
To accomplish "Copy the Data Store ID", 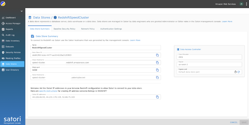I will (x=157, y=55).
